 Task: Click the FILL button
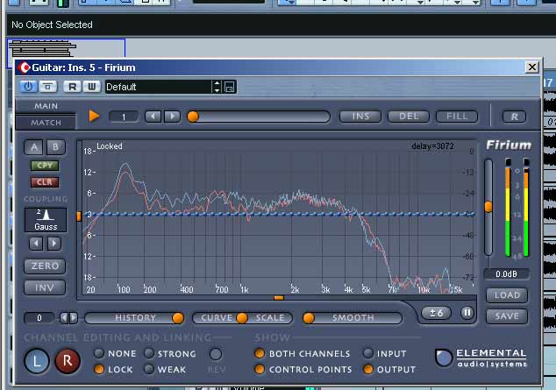(x=457, y=117)
